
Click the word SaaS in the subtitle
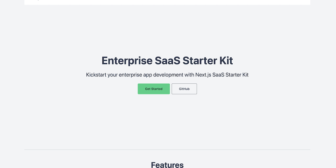[x=219, y=75]
